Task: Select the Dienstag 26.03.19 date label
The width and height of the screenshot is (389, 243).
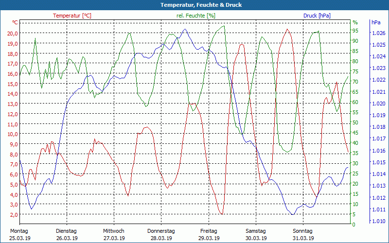Action: 66,234
